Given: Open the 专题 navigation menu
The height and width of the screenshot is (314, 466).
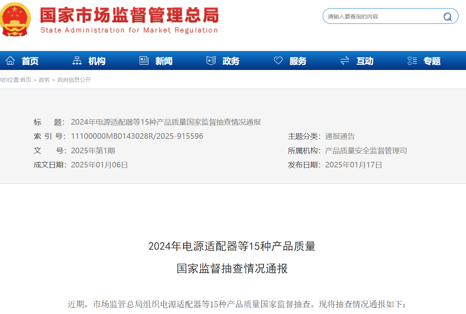Looking at the screenshot, I should (x=432, y=61).
